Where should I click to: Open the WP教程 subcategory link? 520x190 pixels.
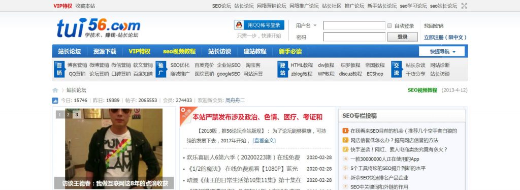327,74
